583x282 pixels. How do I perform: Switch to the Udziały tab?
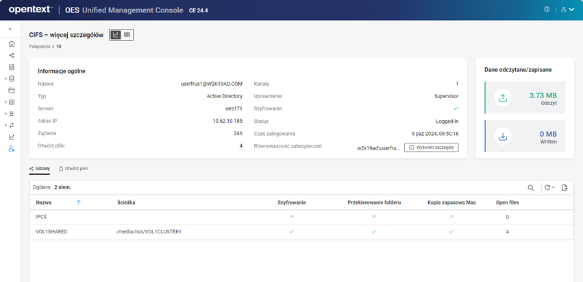(x=40, y=168)
